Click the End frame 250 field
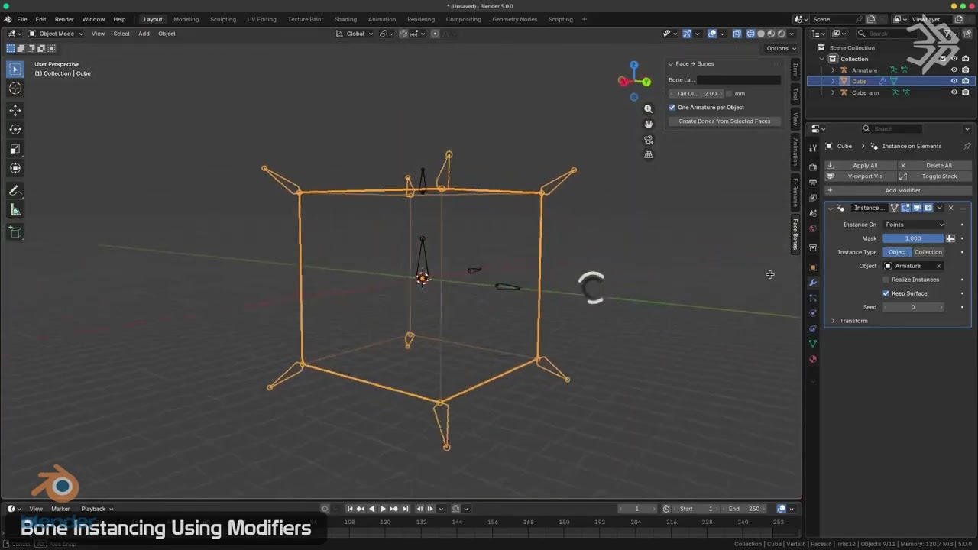Viewport: 978px width, 550px height. pos(745,509)
